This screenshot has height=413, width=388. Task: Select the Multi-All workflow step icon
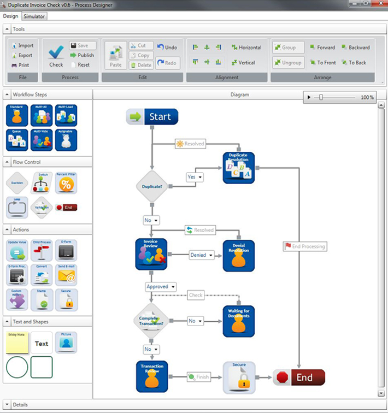[42, 115]
